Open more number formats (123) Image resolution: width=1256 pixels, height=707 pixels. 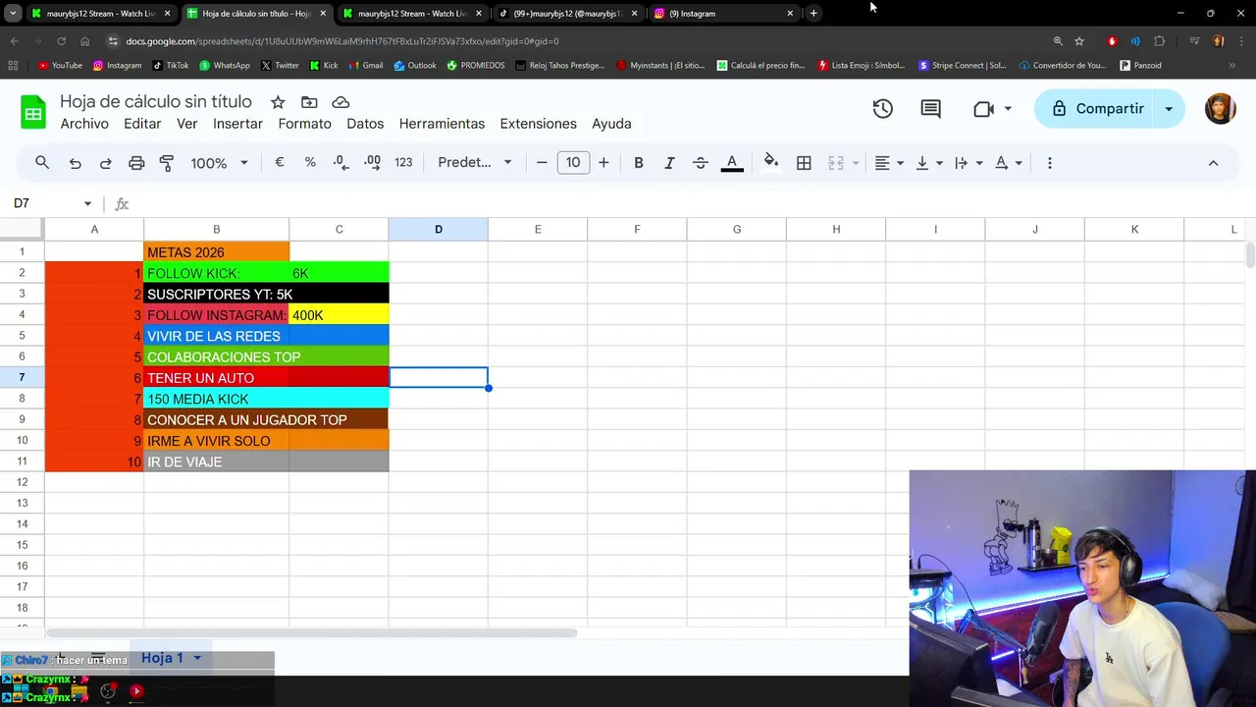tap(403, 163)
